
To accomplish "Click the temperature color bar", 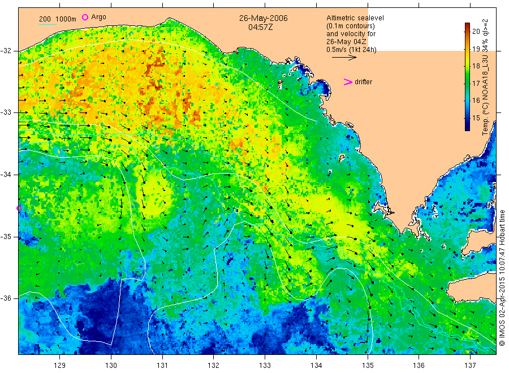I will [467, 77].
